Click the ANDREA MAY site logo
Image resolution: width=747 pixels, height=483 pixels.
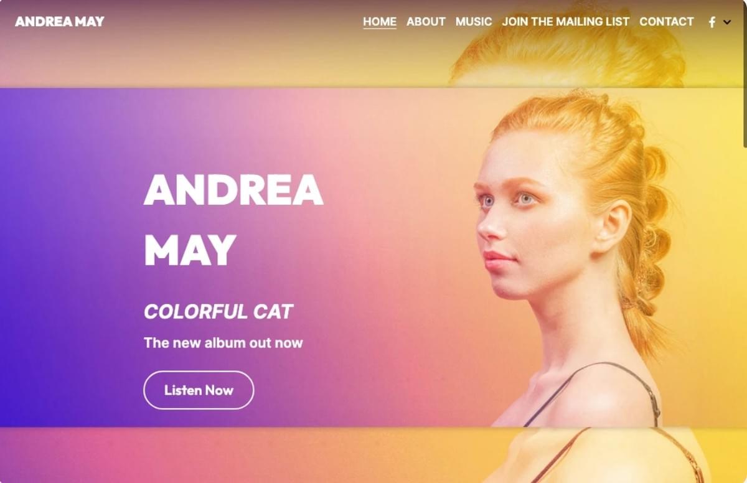click(x=60, y=22)
